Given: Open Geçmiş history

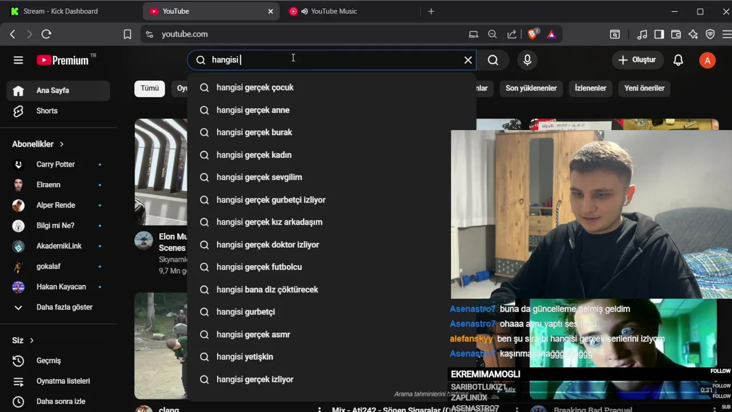Looking at the screenshot, I should coord(58,360).
